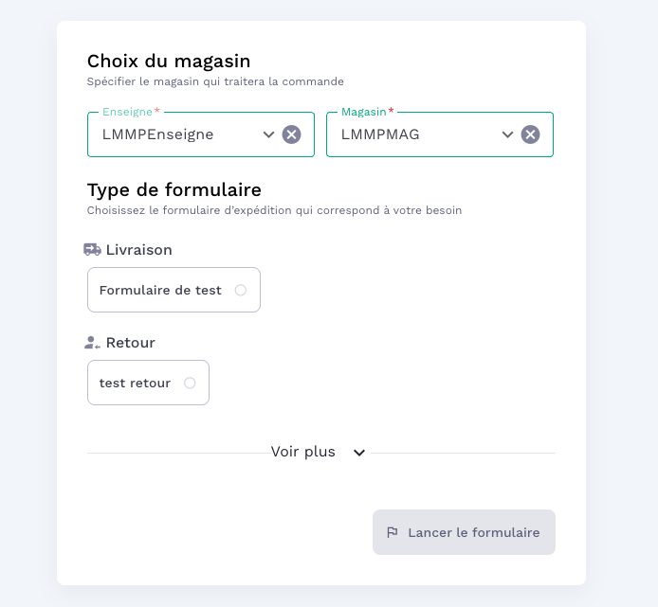This screenshot has height=607, width=658.
Task: Expand Voir plus with the chevron
Action: tap(359, 453)
